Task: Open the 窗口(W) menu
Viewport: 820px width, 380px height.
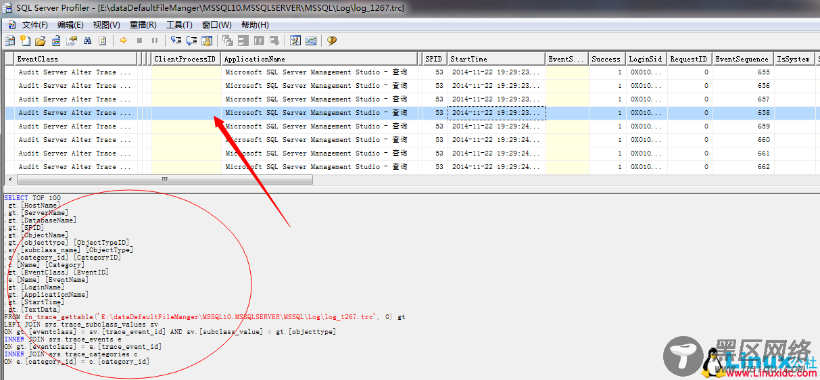Action: [216, 25]
